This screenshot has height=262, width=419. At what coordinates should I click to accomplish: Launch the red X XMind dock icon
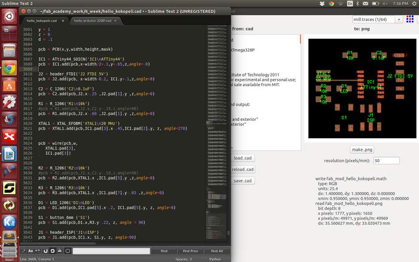[x=10, y=137]
